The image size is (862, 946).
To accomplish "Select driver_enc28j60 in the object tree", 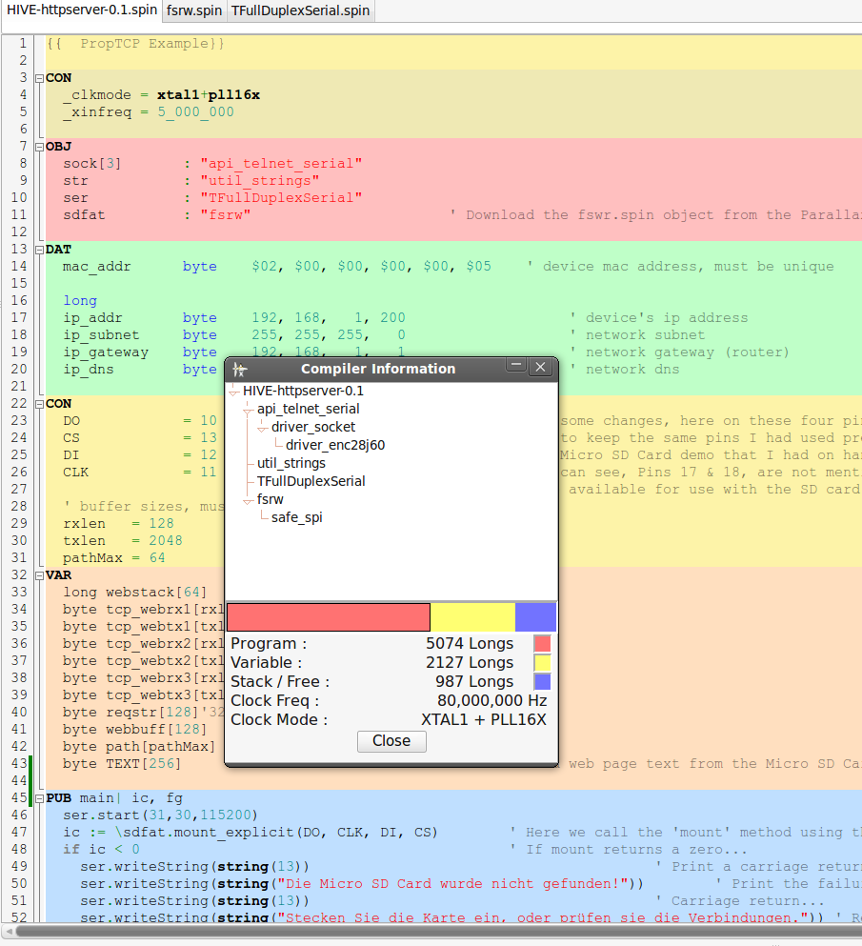I will tap(334, 445).
